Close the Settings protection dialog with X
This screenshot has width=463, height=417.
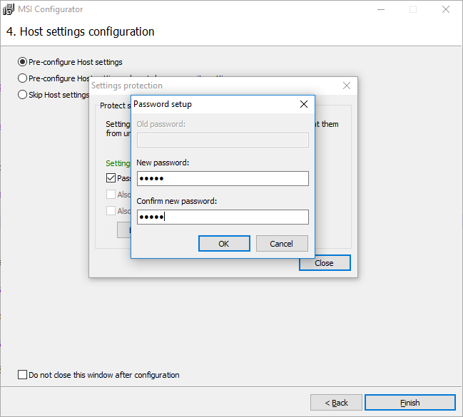[347, 86]
